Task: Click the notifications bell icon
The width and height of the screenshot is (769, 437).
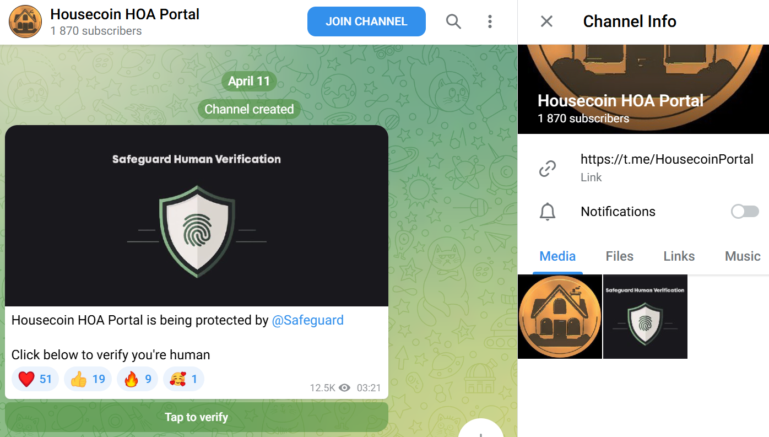Action: pos(547,212)
